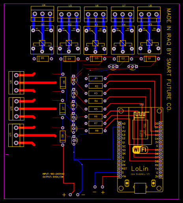Select terminal block U10 middle pad
This screenshot has height=203, width=183.
(x=17, y=109)
